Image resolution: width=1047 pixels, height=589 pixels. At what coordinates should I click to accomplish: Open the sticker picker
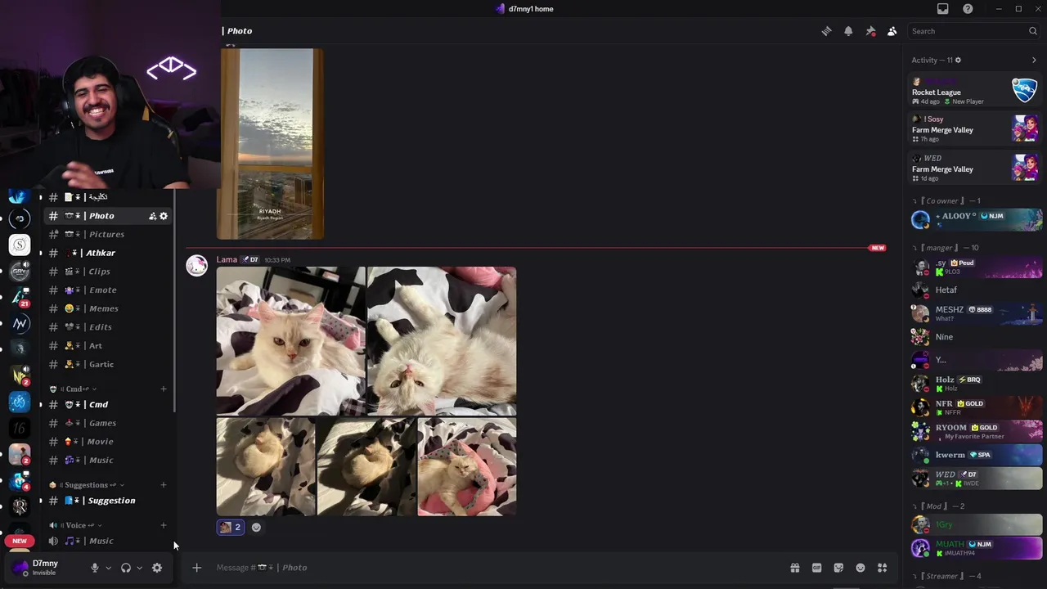pos(838,568)
